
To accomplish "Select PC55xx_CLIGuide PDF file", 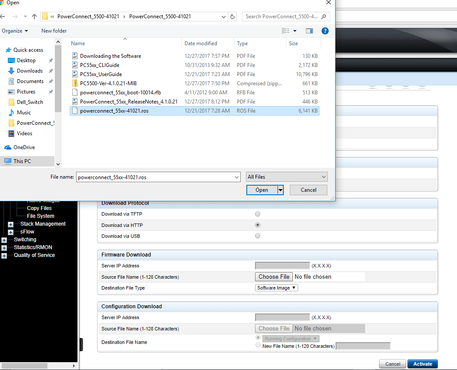I will click(x=99, y=65).
